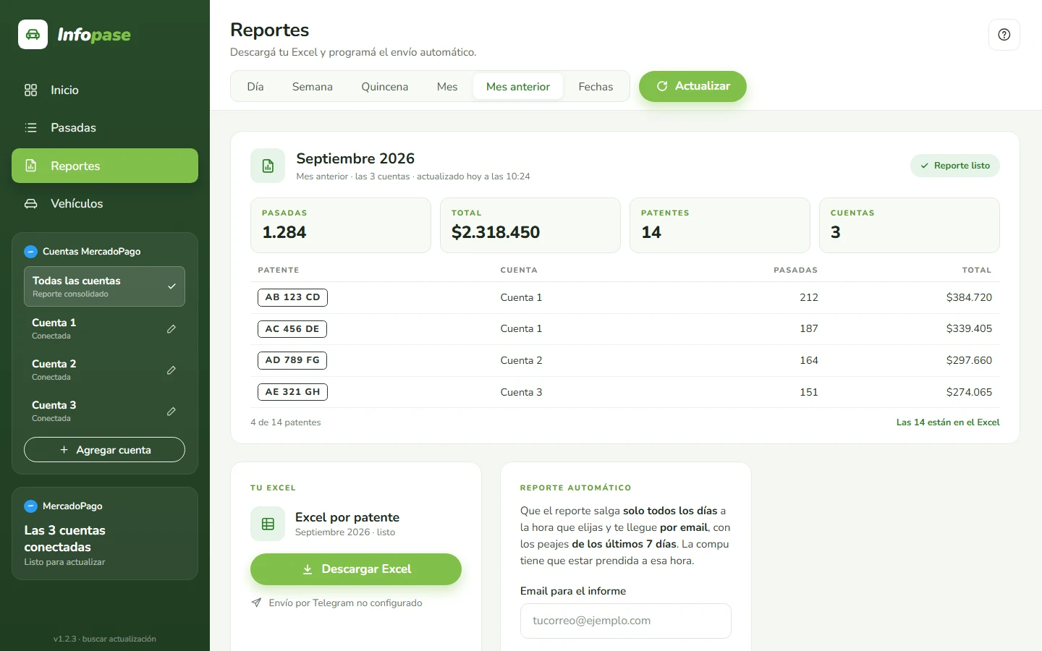Click the $2.318.450 total value
Image resolution: width=1042 pixels, height=651 pixels.
pyautogui.click(x=496, y=232)
